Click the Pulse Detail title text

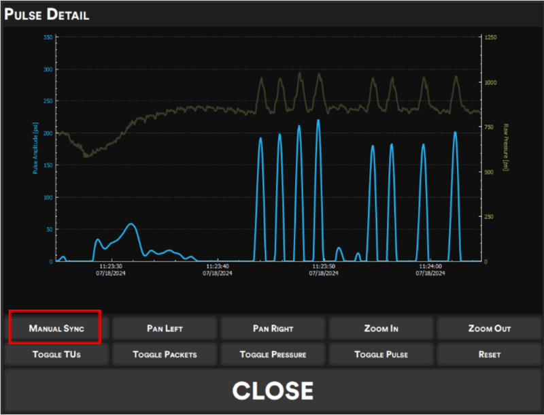point(47,14)
